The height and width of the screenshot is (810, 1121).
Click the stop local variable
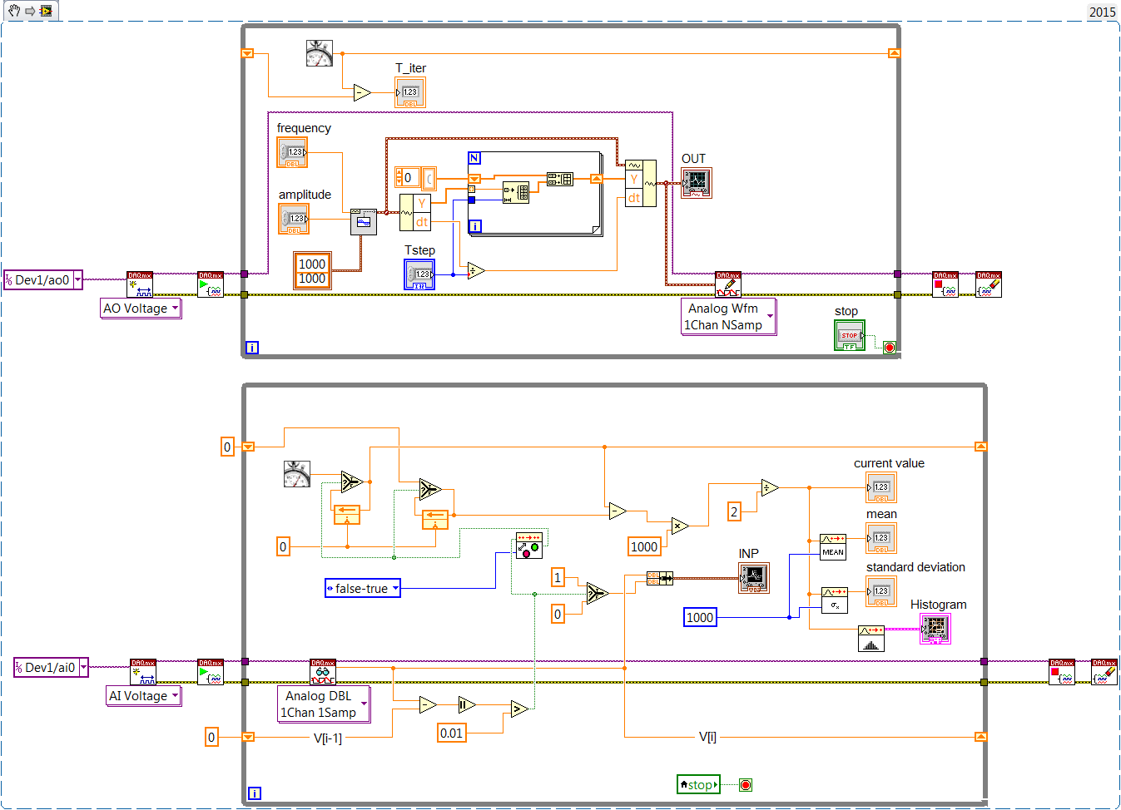698,785
